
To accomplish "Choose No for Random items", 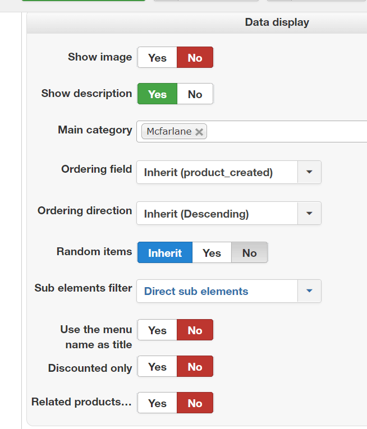I will pos(249,253).
